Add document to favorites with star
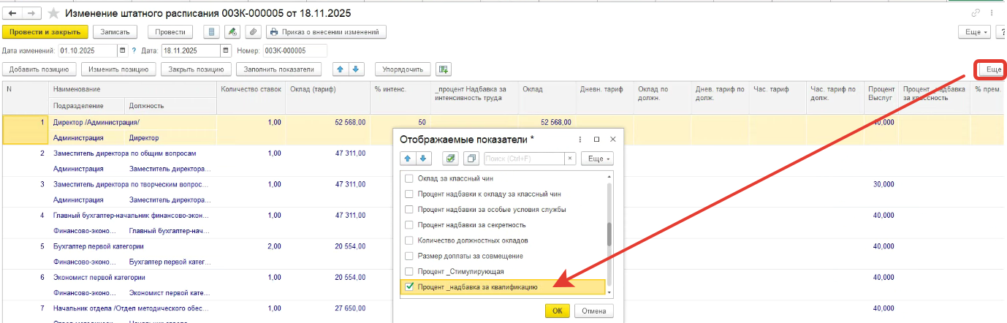This screenshot has height=323, width=1007. [x=54, y=13]
